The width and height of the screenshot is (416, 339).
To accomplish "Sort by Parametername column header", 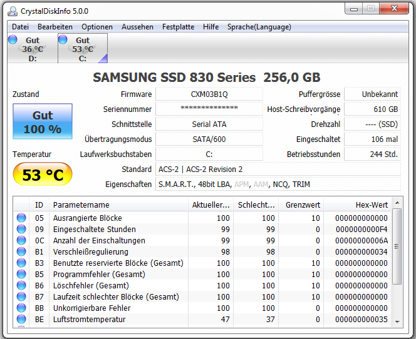I will tap(118, 205).
